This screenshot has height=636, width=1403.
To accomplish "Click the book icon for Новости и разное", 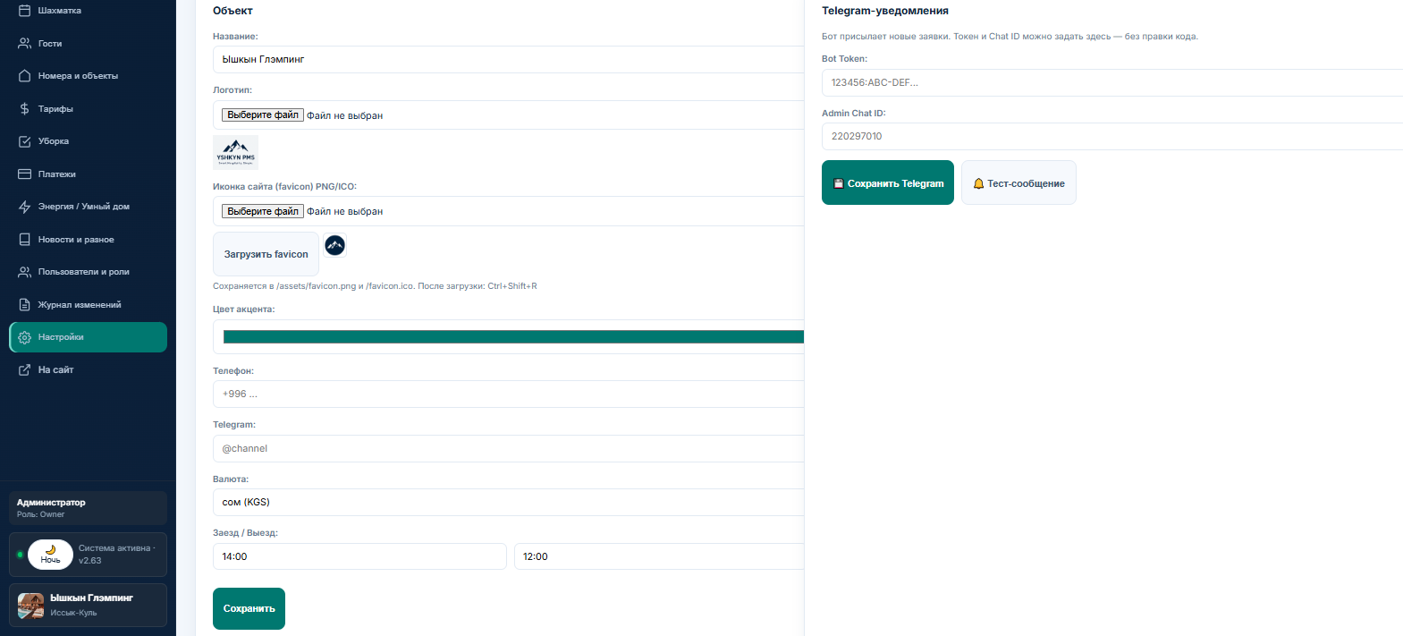I will [x=25, y=239].
